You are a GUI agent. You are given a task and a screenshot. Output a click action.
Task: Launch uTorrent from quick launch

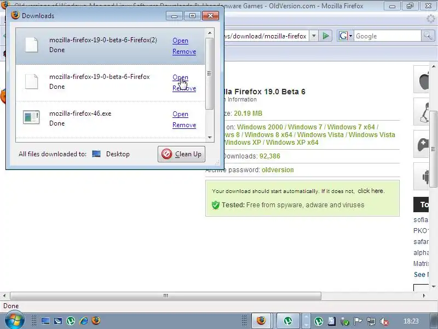[x=71, y=321]
